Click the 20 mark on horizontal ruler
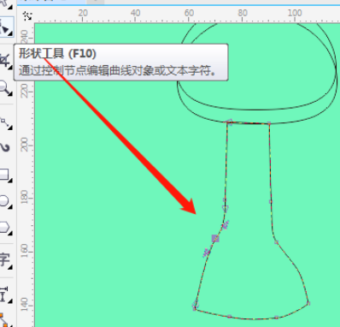 point(83,13)
